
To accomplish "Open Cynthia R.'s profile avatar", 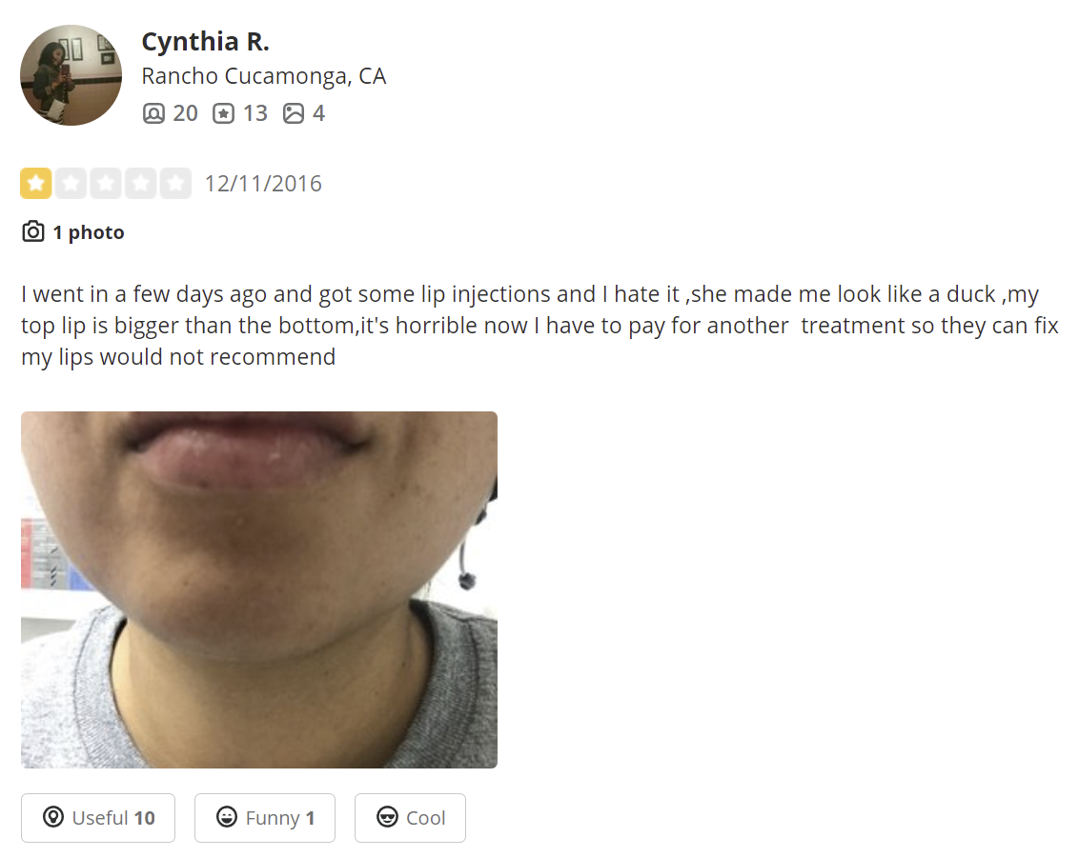I will point(71,75).
